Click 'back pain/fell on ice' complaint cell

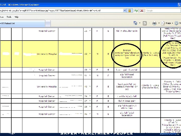tap(127, 86)
